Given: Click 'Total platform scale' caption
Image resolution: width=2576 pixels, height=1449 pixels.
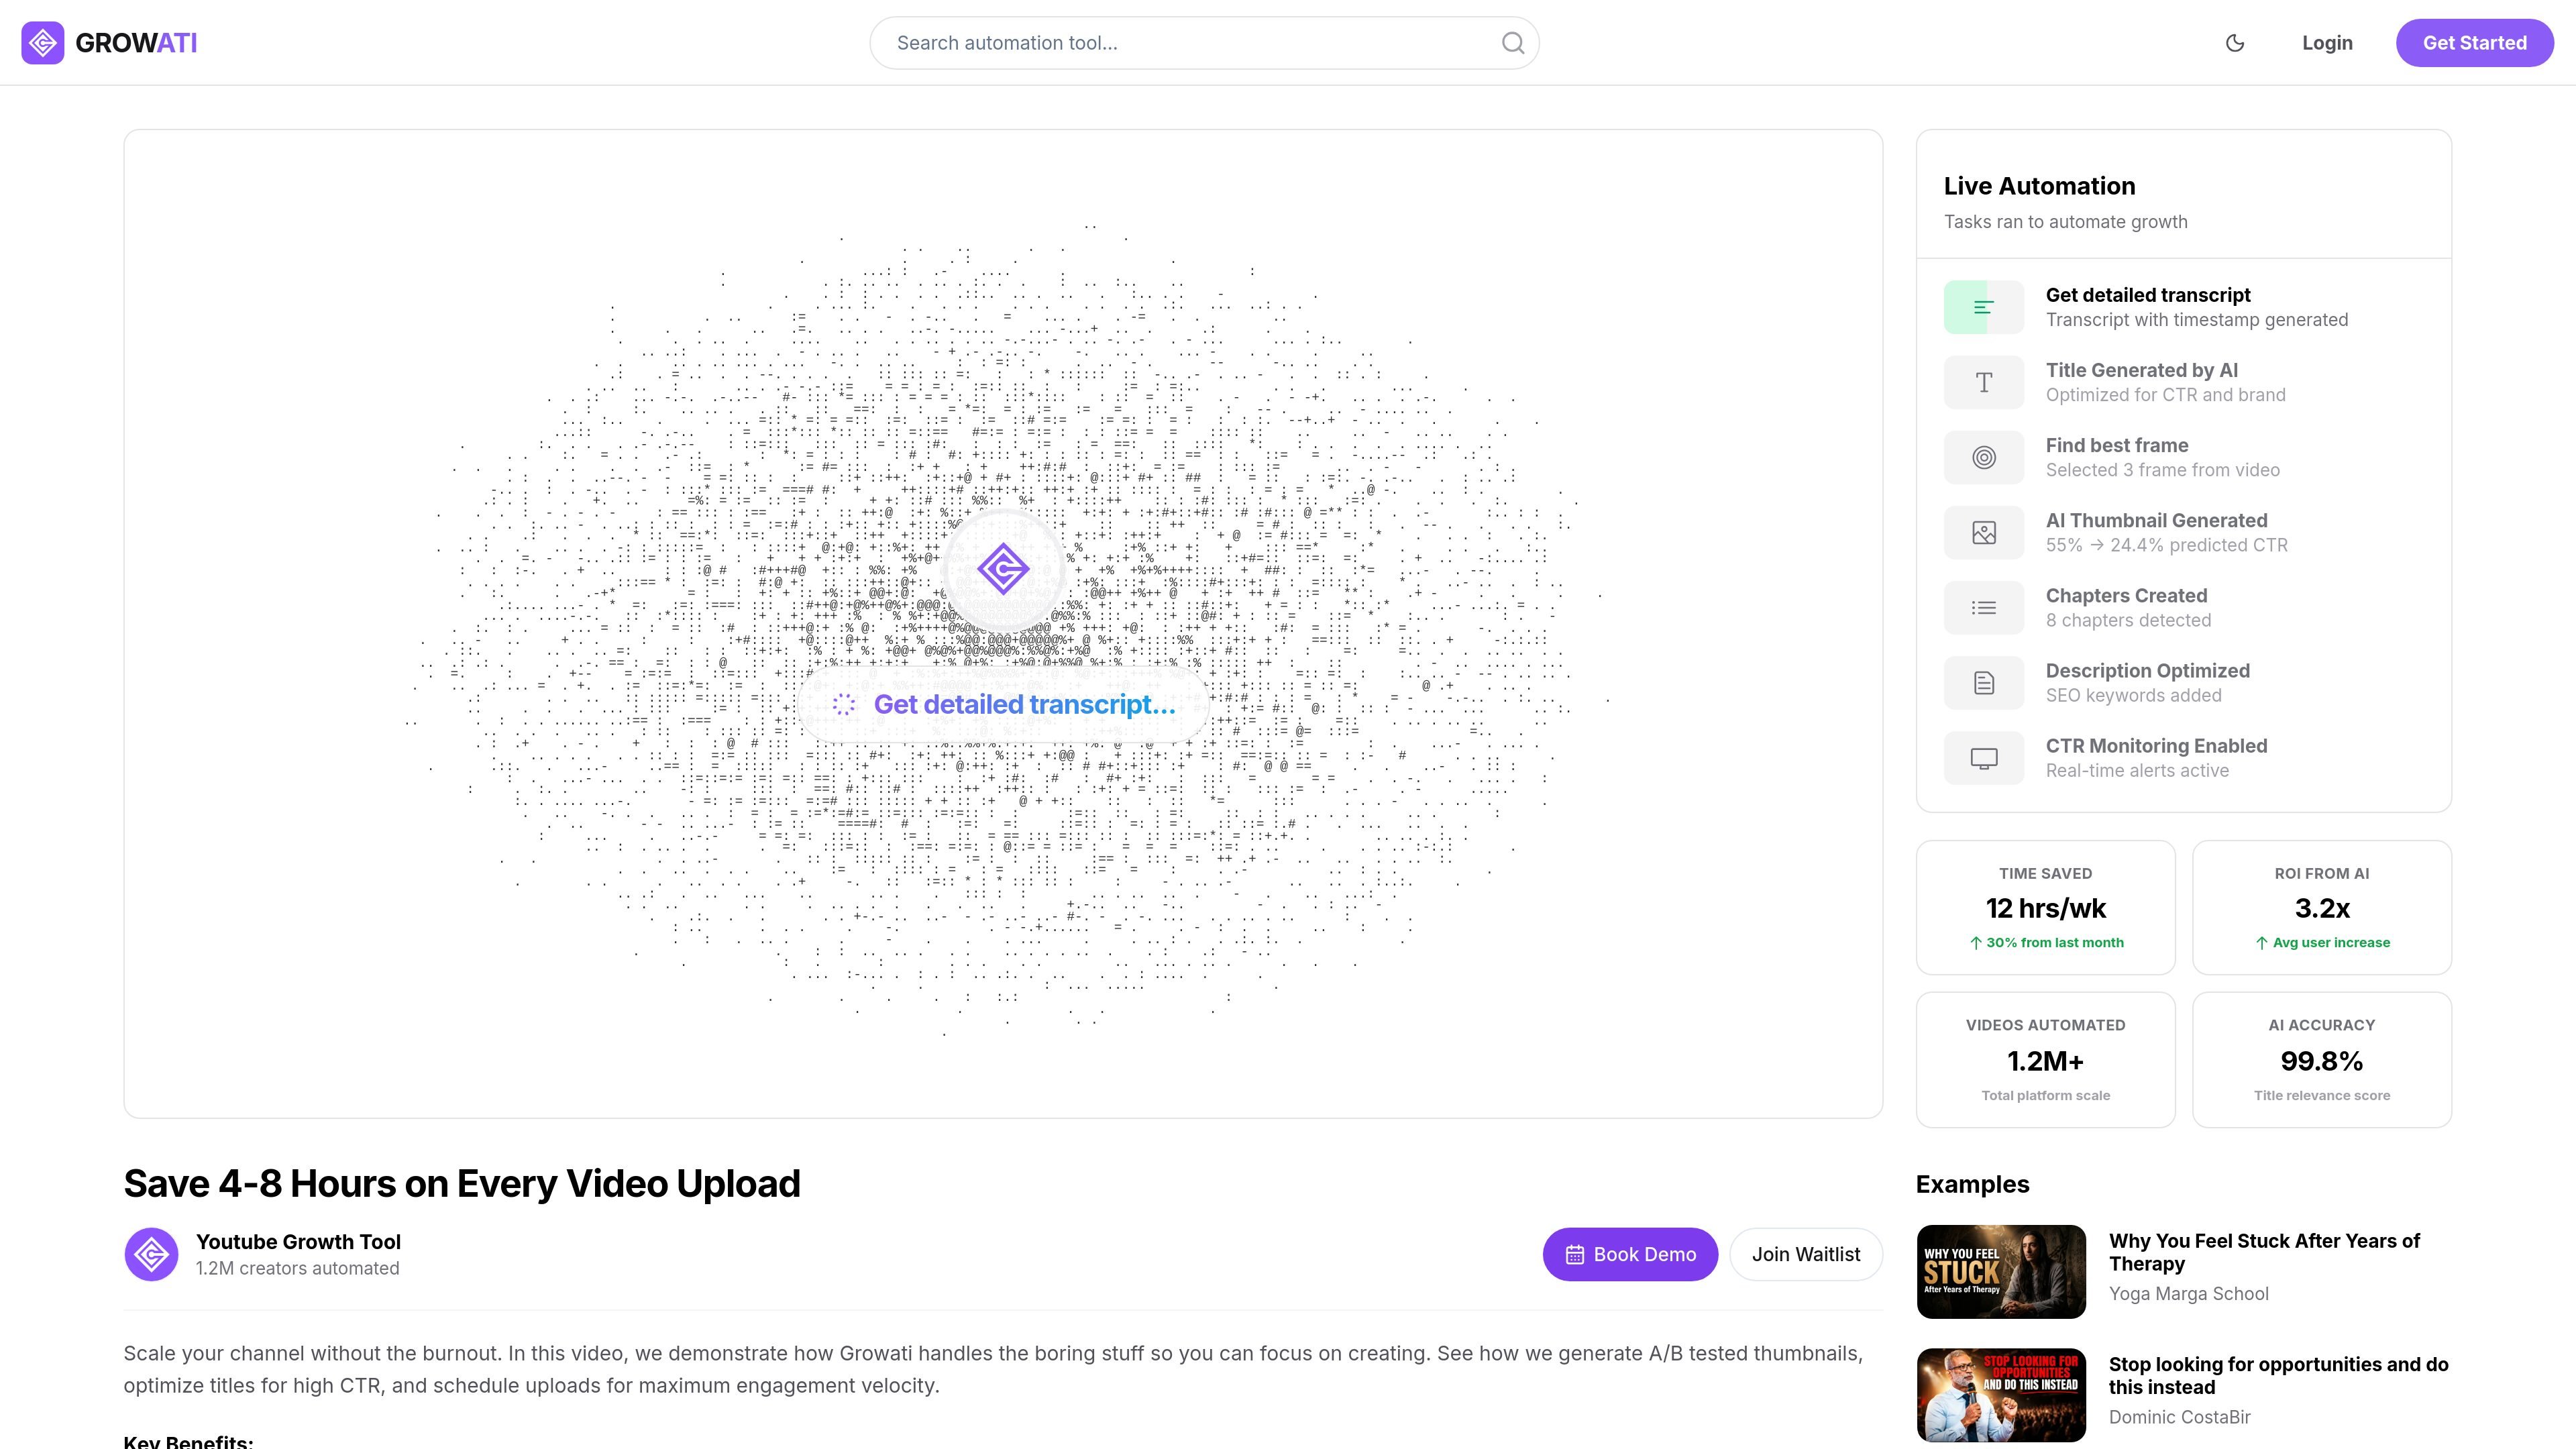Looking at the screenshot, I should [2045, 1096].
